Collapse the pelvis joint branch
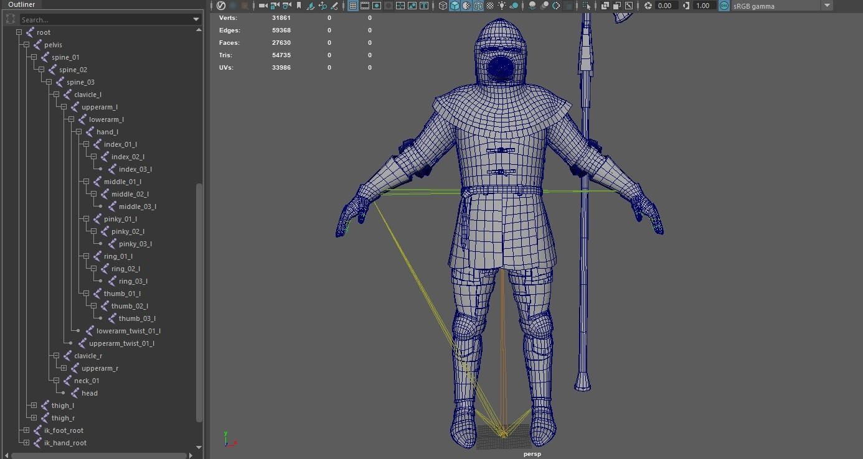This screenshot has width=863, height=459. (x=26, y=45)
